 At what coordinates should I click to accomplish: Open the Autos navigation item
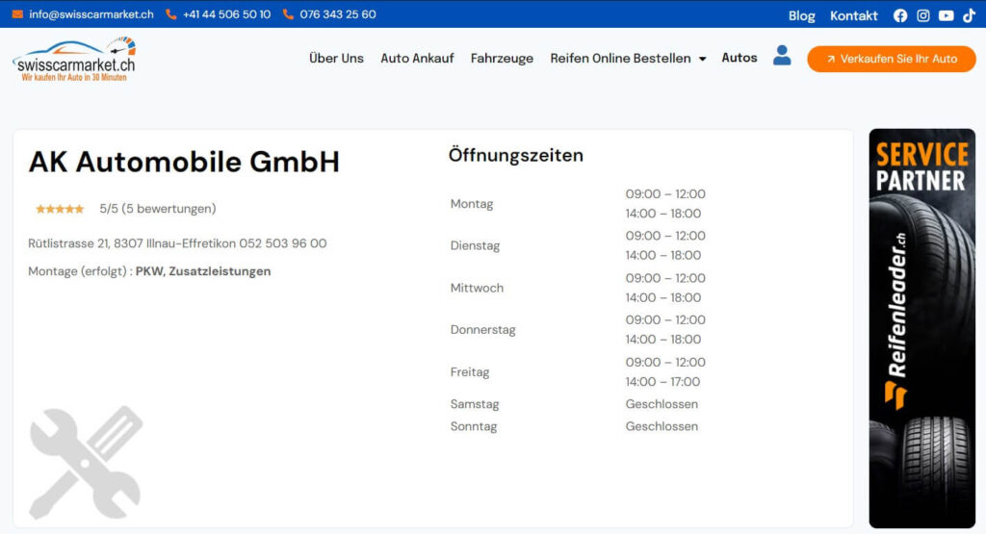739,58
